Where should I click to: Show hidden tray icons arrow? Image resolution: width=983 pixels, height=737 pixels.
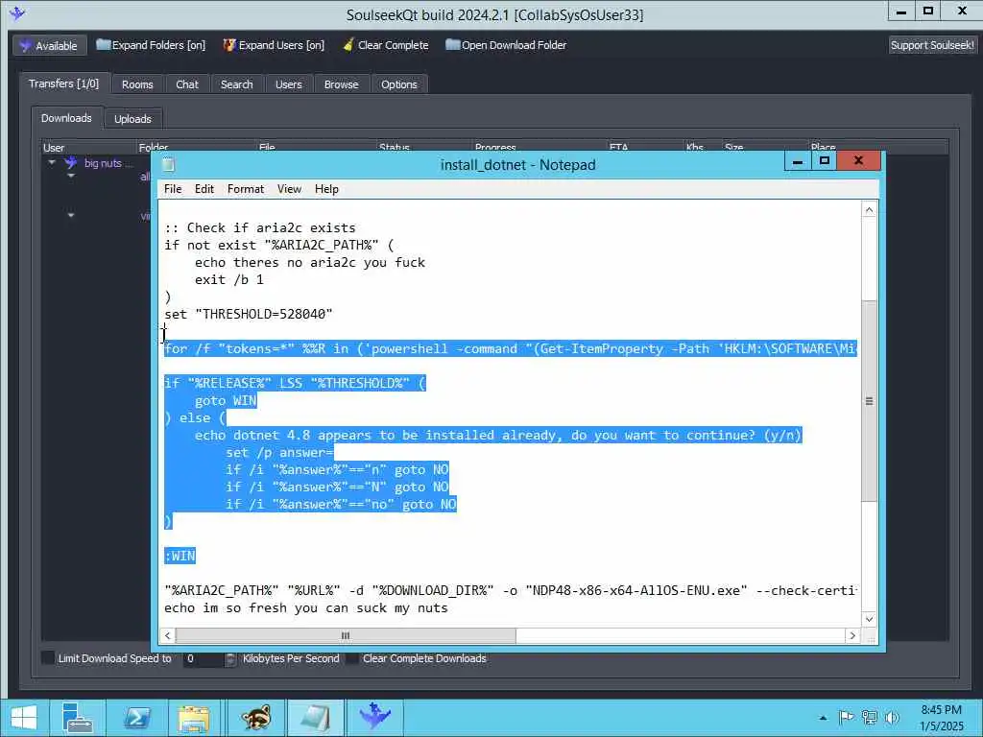pos(823,718)
